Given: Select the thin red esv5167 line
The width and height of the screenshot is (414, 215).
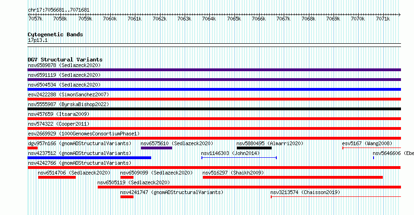Looking at the screenshot, I should point(372,148).
